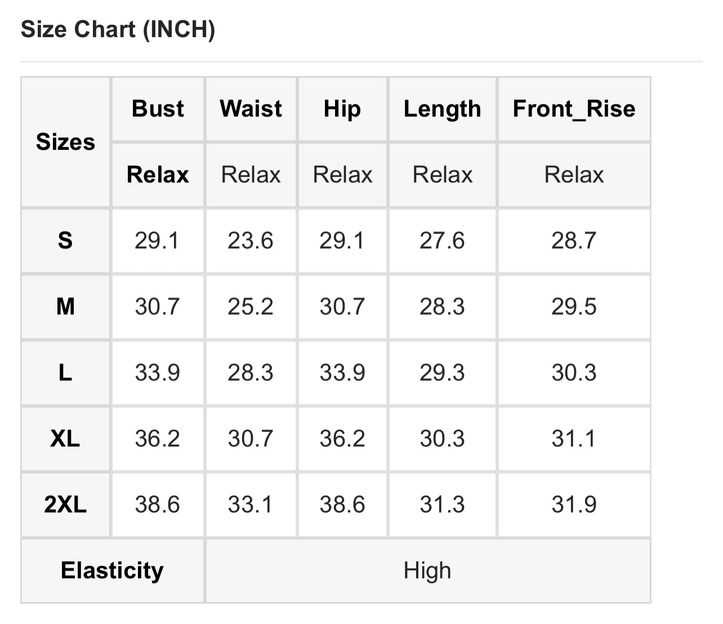Click the Hip column header
The height and width of the screenshot is (624, 723).
tap(342, 109)
